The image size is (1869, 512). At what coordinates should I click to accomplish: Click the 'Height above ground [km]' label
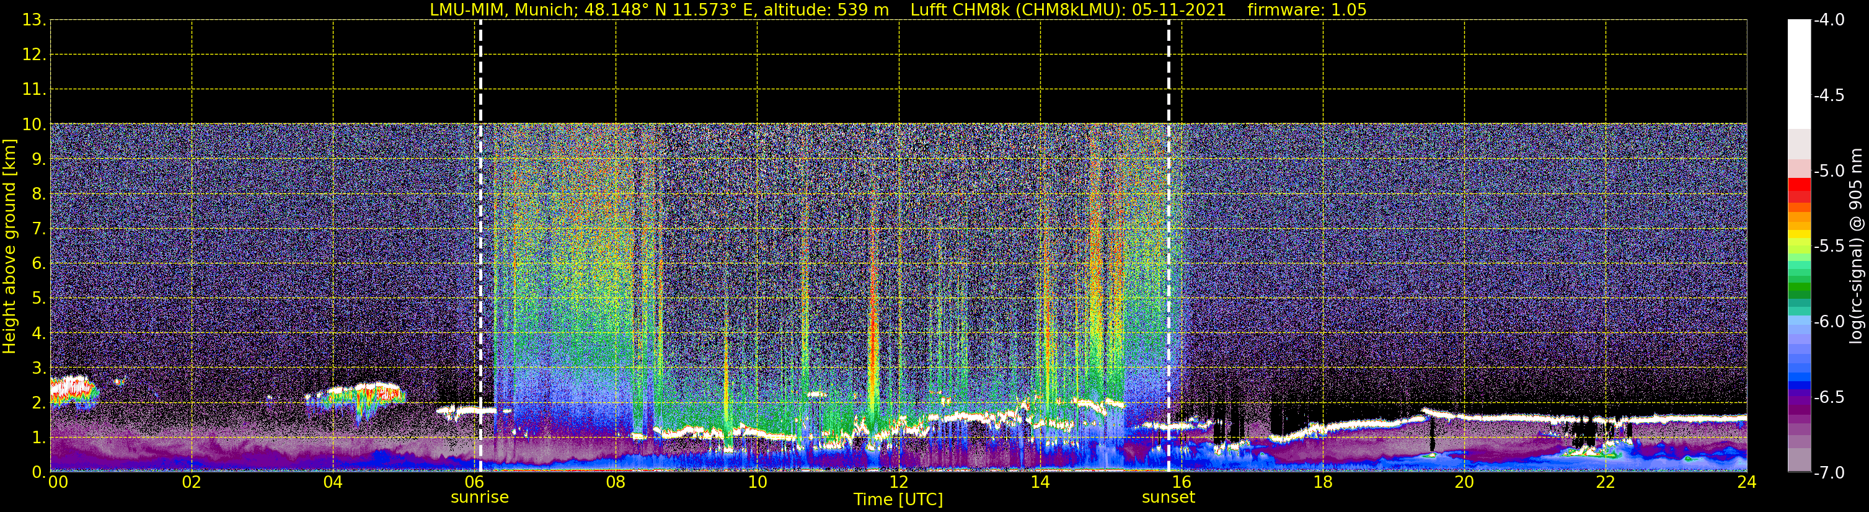(9, 247)
